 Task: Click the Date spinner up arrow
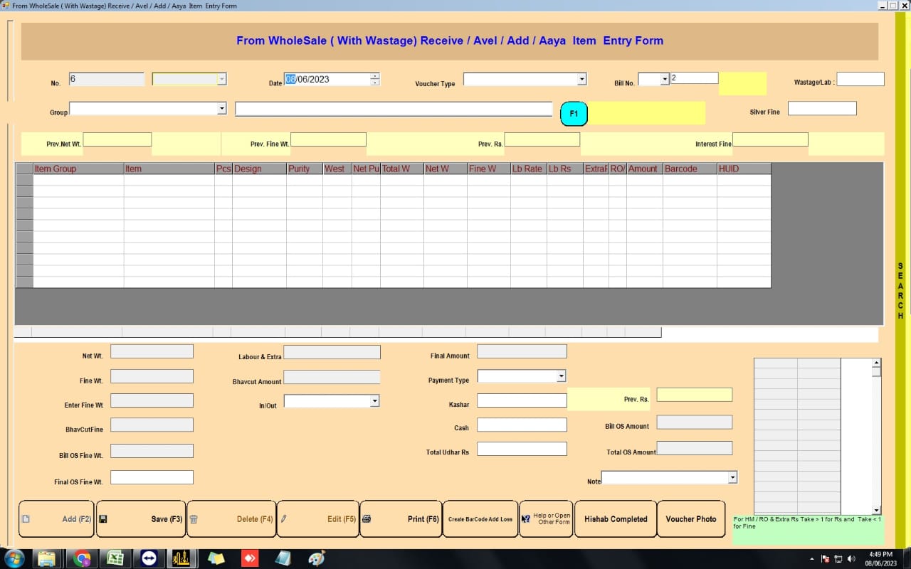[x=375, y=75]
